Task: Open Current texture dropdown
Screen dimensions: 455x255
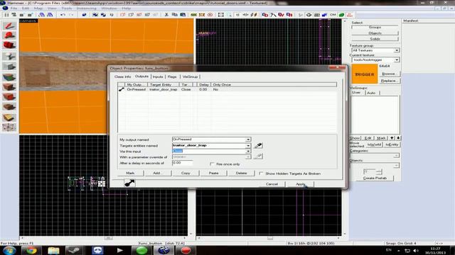Action: 397,59
